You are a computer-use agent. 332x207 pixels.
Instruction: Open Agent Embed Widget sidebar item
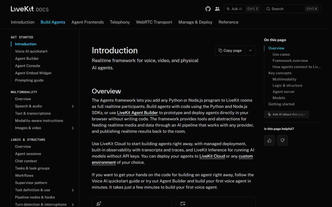click(33, 73)
